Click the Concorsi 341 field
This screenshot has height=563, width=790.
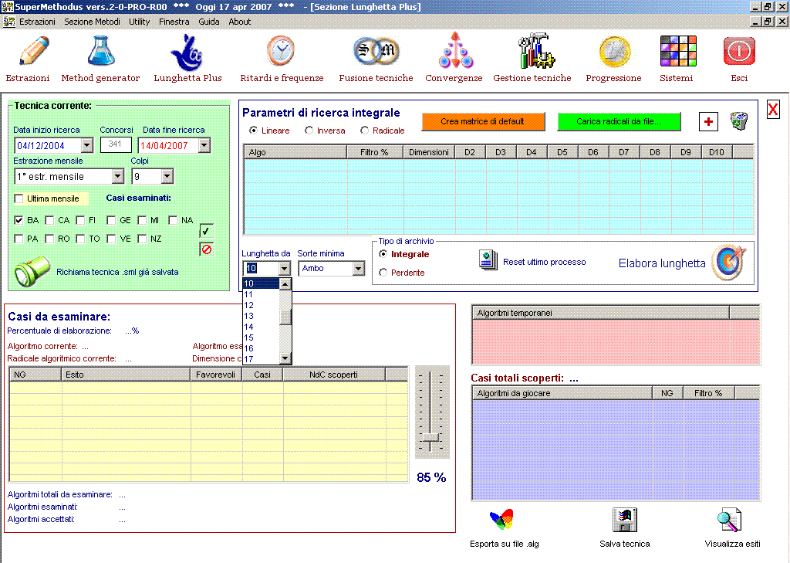coord(116,144)
